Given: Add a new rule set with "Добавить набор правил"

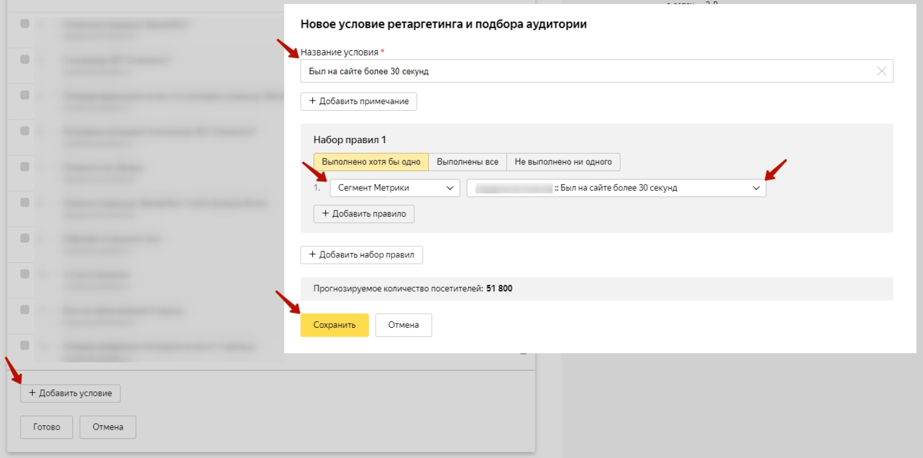Looking at the screenshot, I should 361,255.
